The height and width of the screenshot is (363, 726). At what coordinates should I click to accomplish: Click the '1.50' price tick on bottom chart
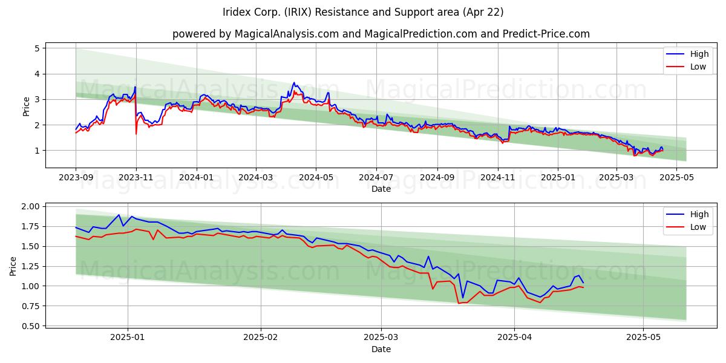(x=30, y=246)
